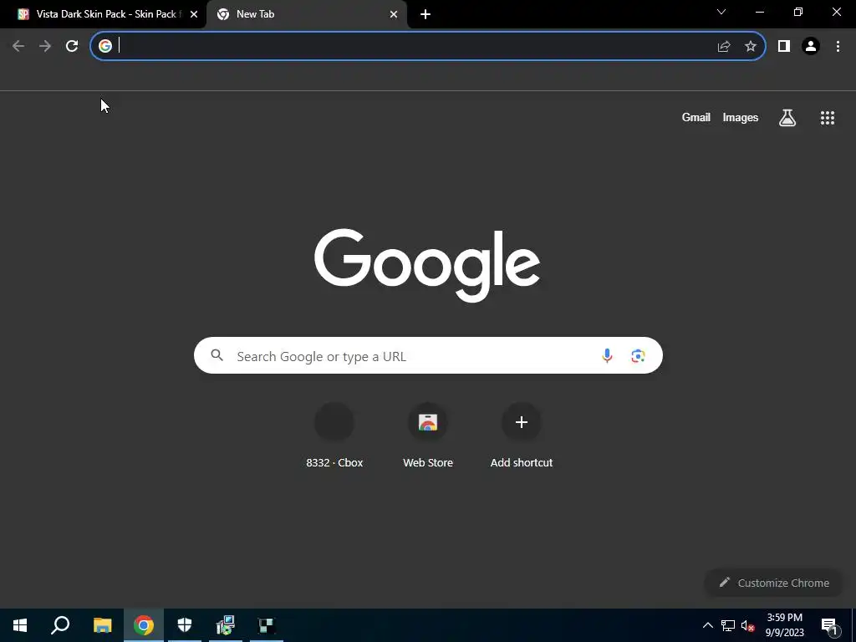Open the side panel icon
Screen dimensions: 856x642
(x=784, y=47)
